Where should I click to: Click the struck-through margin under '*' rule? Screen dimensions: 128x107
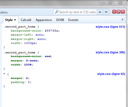[x=16, y=78]
